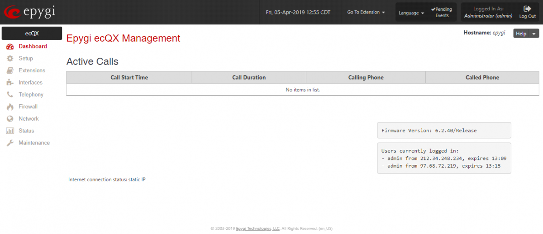Click the Call Duration column header

[x=249, y=77]
